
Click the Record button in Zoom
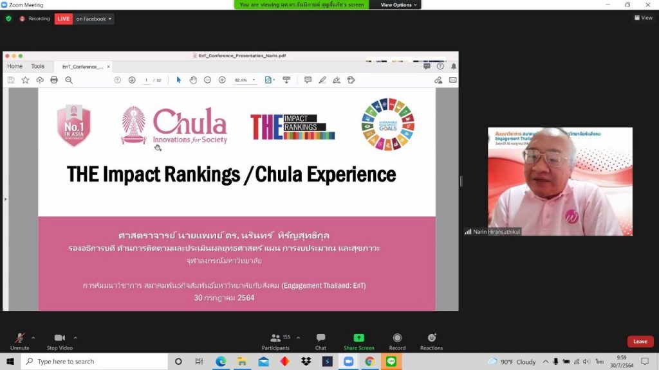tap(397, 342)
